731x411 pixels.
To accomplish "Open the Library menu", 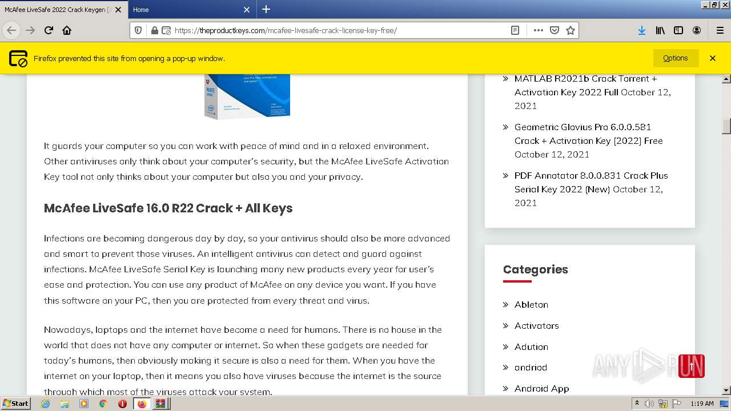I will (x=660, y=30).
